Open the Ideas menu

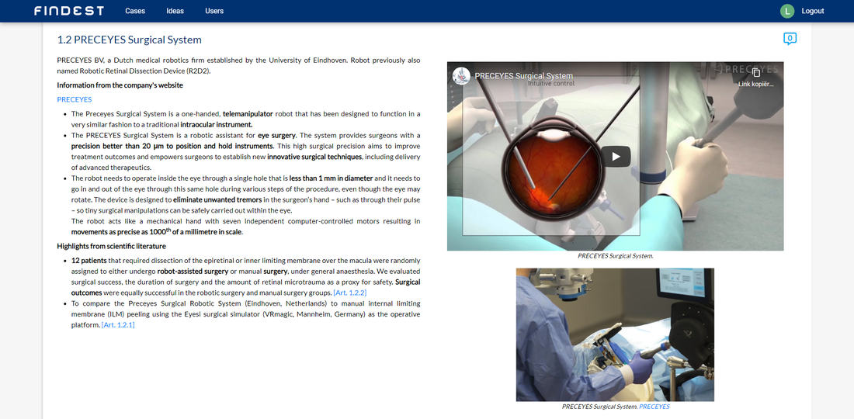tap(175, 11)
